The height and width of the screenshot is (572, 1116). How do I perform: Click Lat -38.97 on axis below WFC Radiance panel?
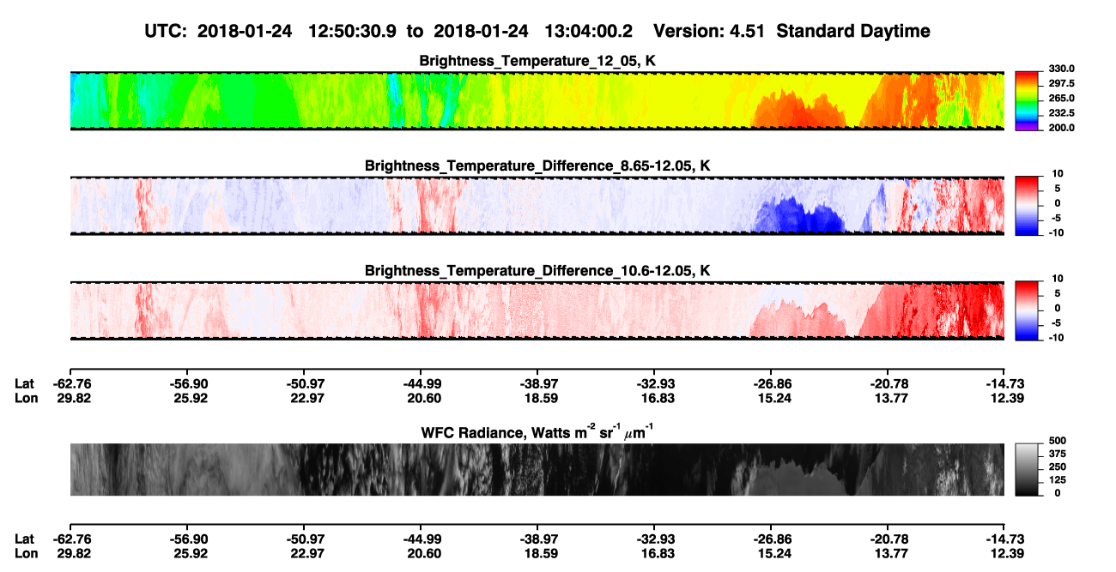[538, 539]
